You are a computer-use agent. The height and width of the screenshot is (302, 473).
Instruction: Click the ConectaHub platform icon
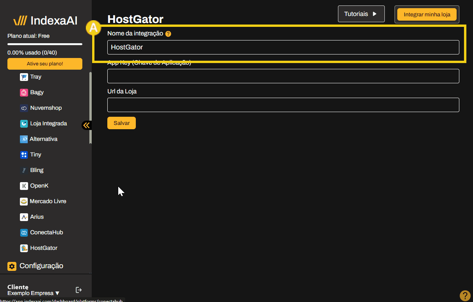coord(24,233)
